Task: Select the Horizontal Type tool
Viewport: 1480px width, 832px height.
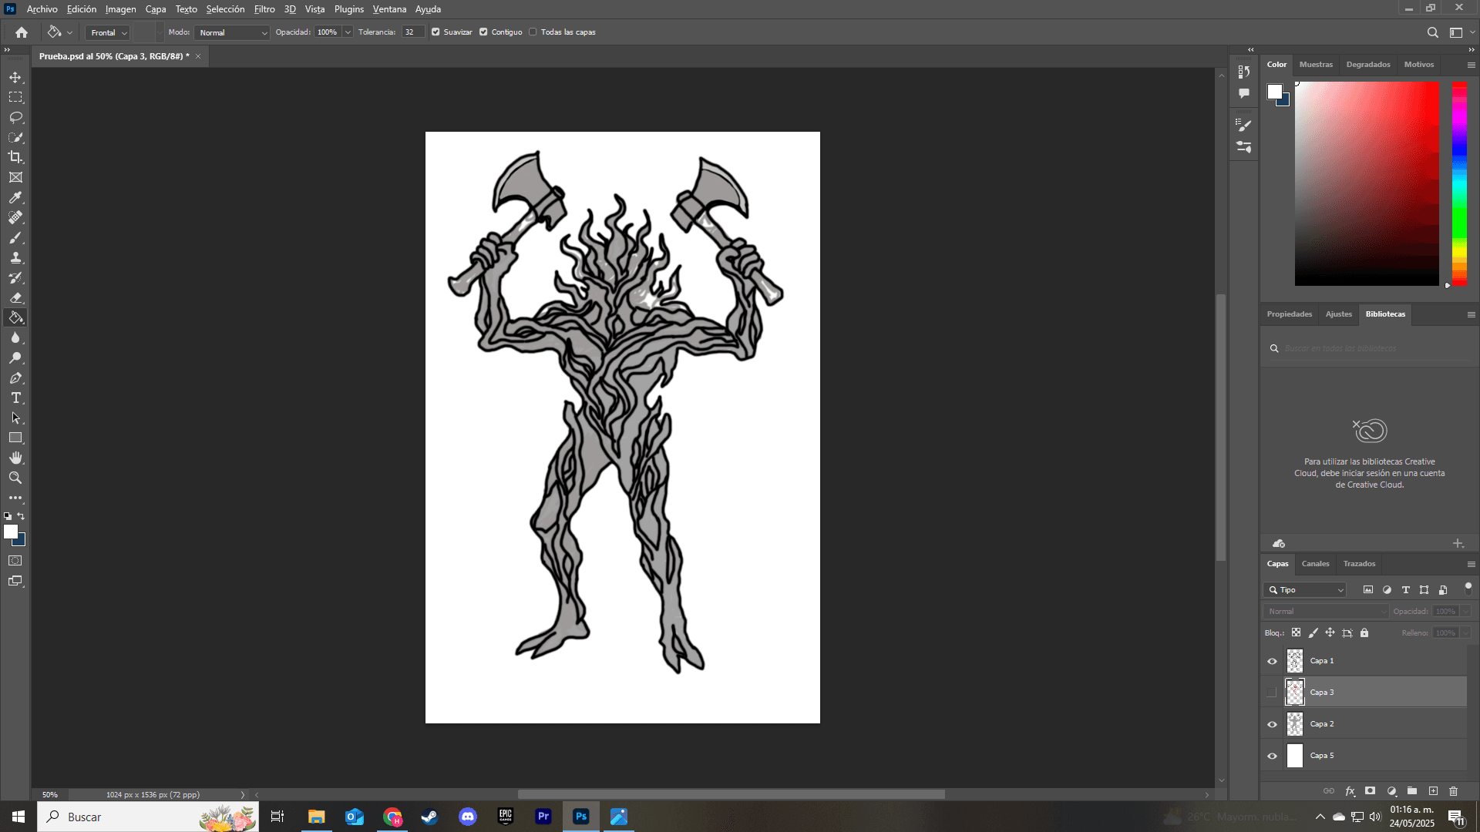Action: tap(15, 398)
